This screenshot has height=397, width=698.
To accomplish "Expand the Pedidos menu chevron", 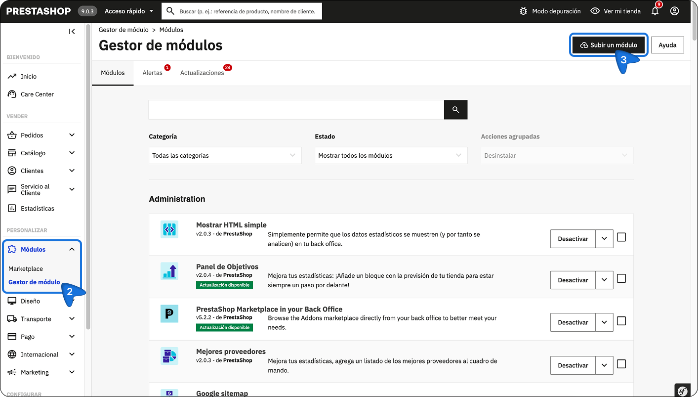I will 72,135.
